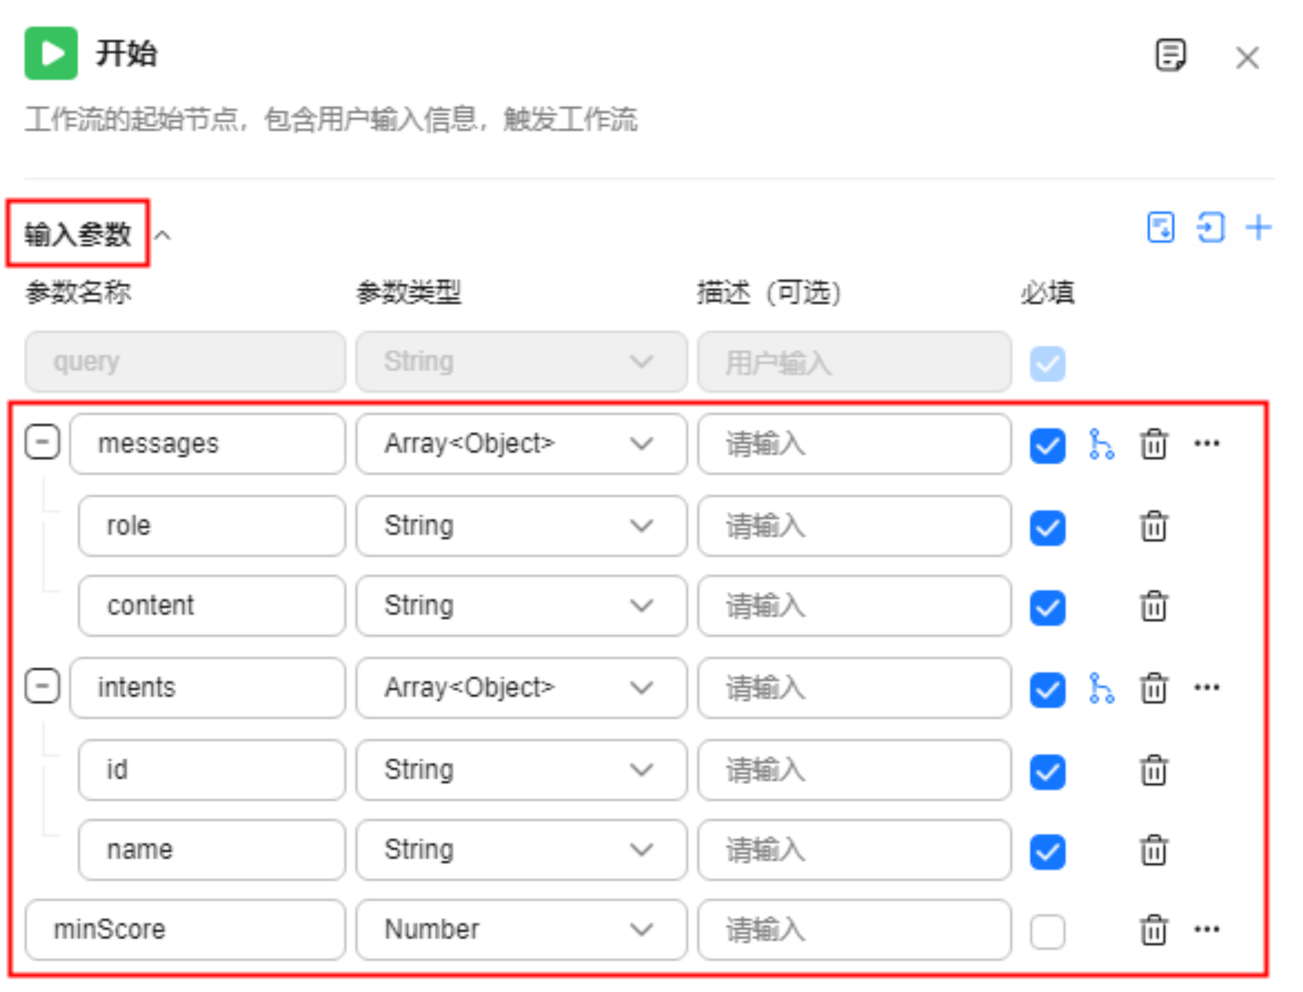
Task: Uncheck required checkbox for intents
Action: pyautogui.click(x=1047, y=690)
